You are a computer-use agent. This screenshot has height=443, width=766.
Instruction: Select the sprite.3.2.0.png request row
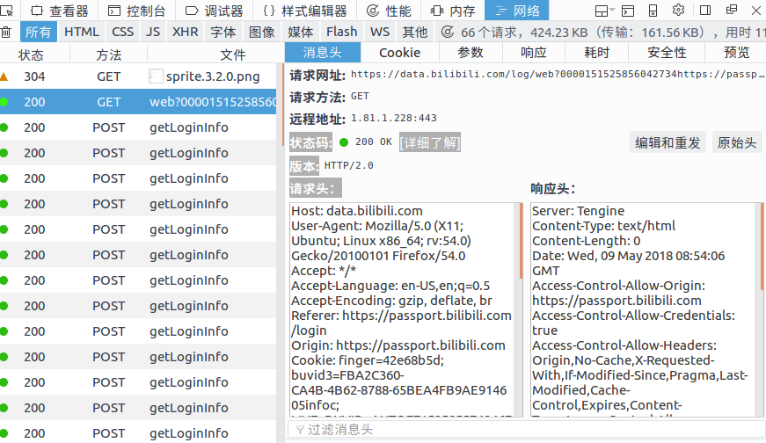coord(138,76)
